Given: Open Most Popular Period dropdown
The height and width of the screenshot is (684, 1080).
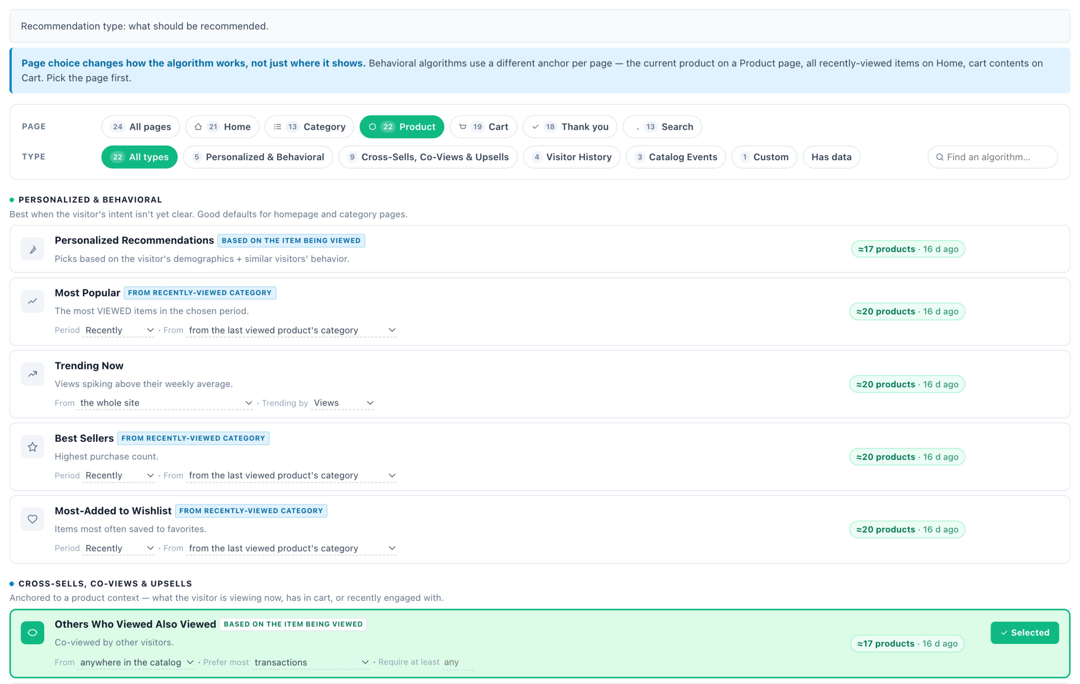Looking at the screenshot, I should tap(119, 330).
